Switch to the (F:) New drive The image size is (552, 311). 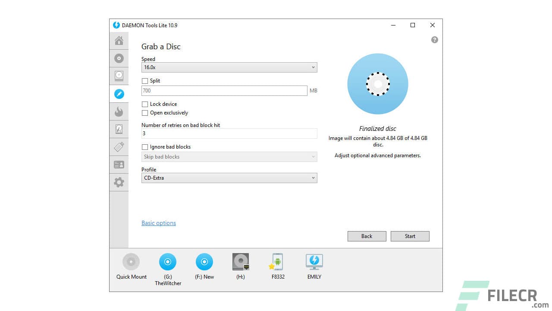204,262
